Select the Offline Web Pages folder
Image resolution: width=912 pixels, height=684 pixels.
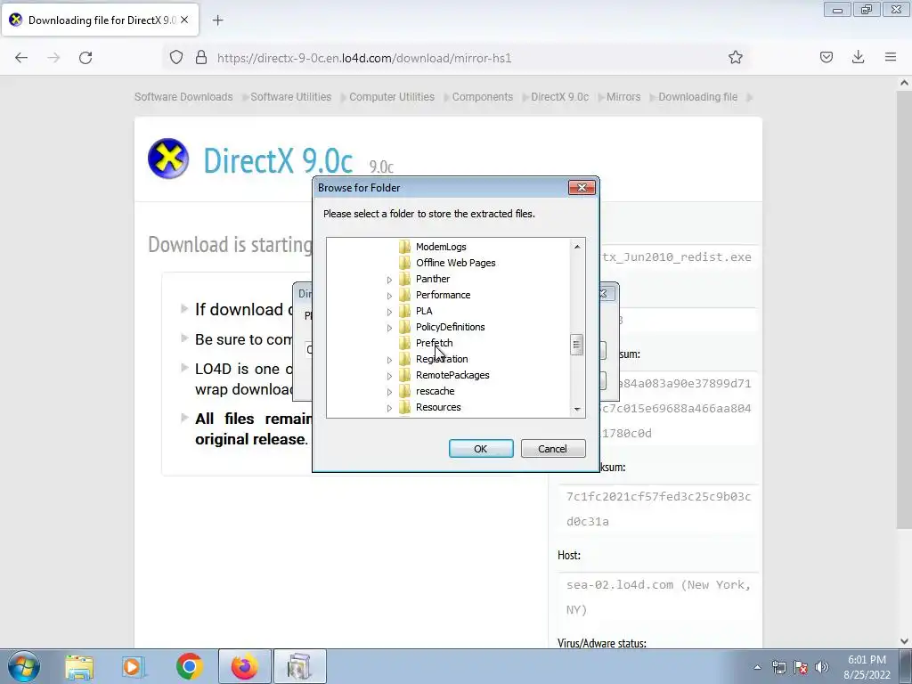(x=455, y=263)
